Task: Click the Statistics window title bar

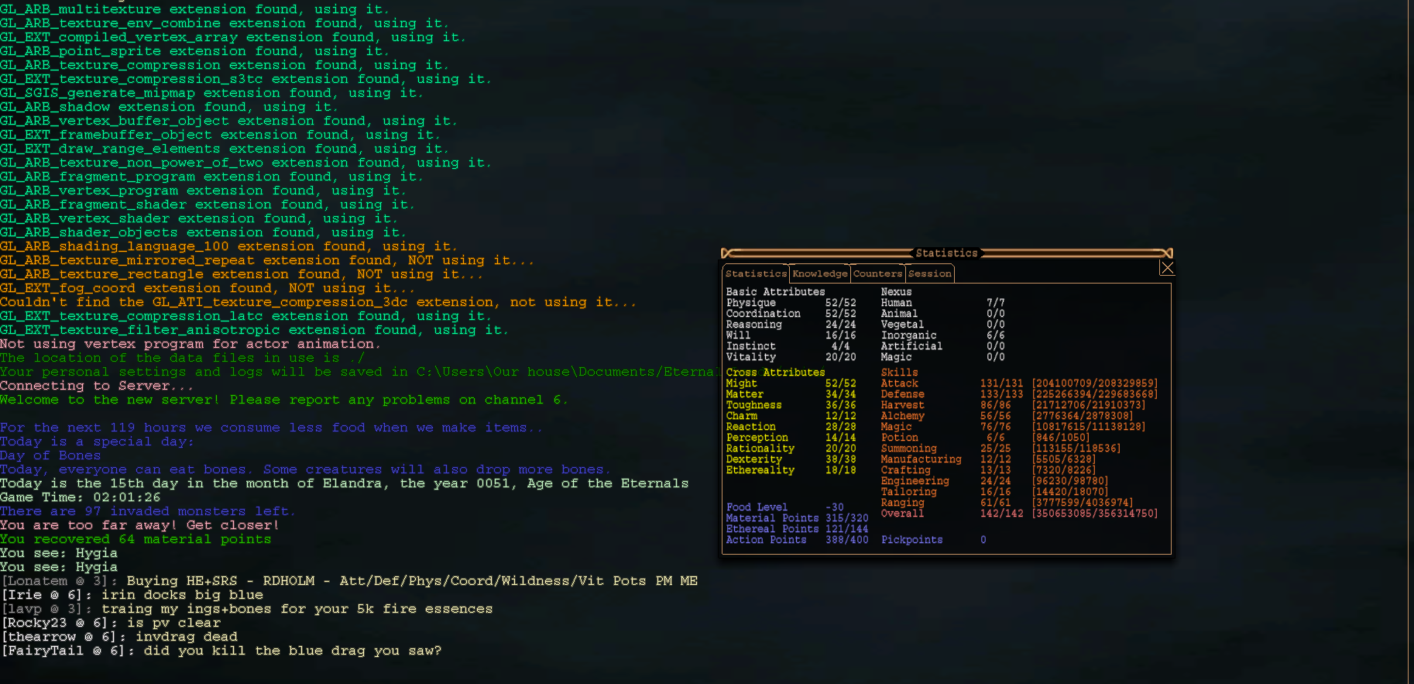Action: coord(946,253)
